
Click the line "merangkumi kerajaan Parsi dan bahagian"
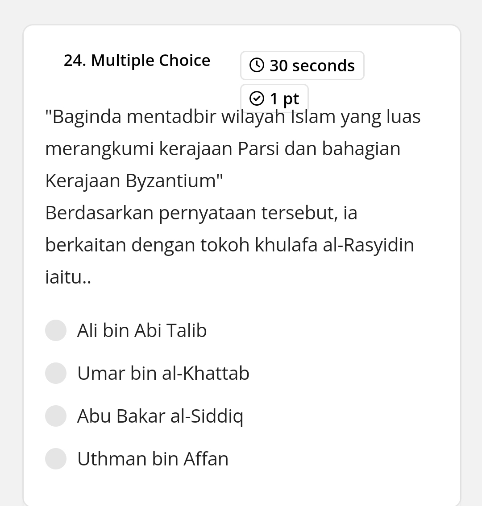(x=223, y=148)
